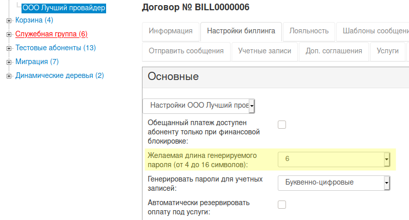
Task: Enable promised payment only when financially blocked
Action: pyautogui.click(x=282, y=125)
